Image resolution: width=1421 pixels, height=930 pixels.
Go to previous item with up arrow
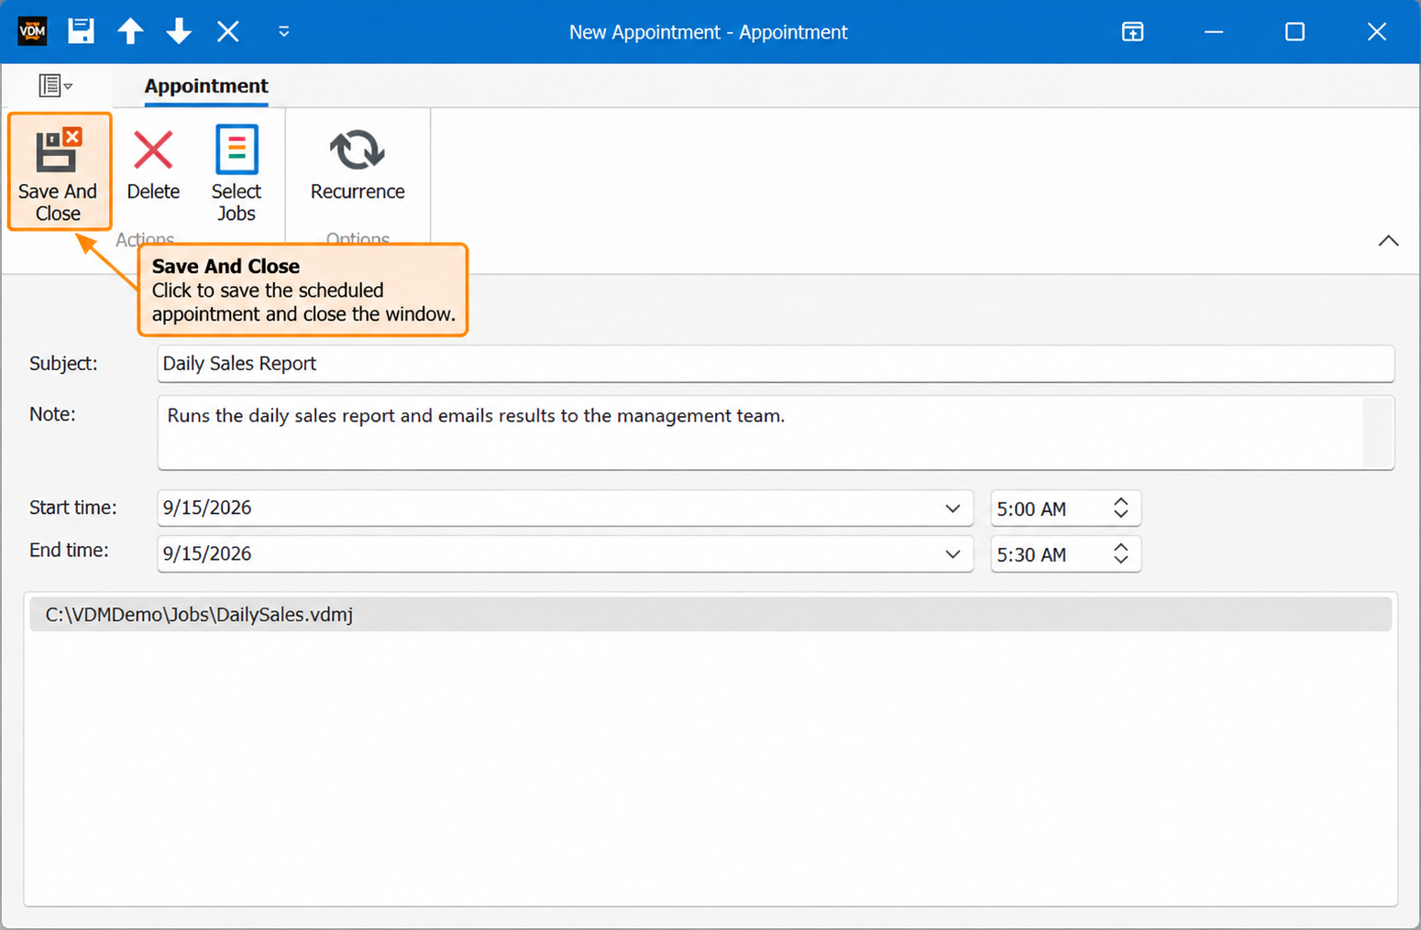click(x=130, y=31)
